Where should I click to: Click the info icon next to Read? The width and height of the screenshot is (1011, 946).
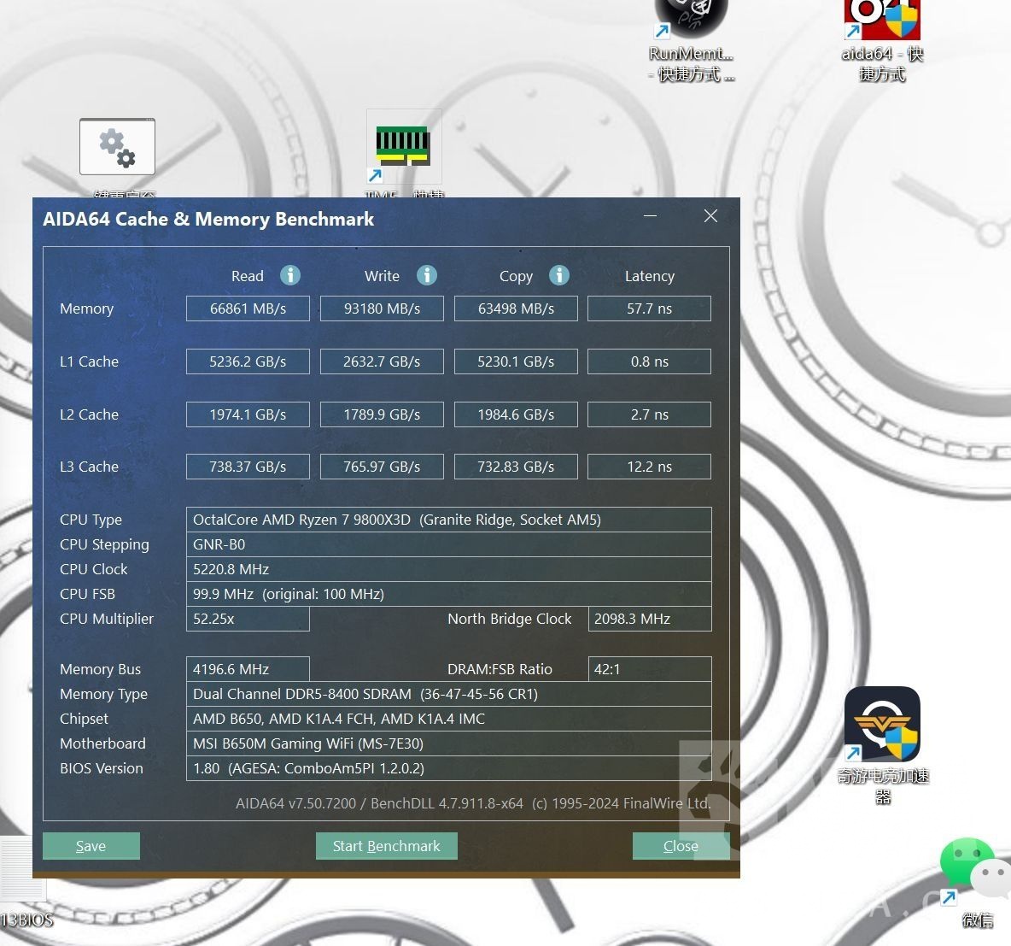[x=290, y=275]
